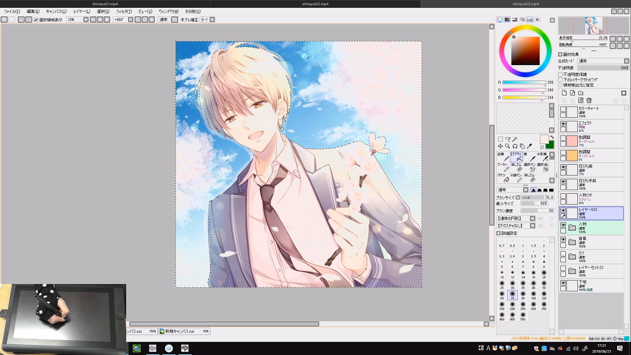Enable 領域検出元に指定 selection source option
Viewport: 631px width, 355px height.
pos(560,85)
